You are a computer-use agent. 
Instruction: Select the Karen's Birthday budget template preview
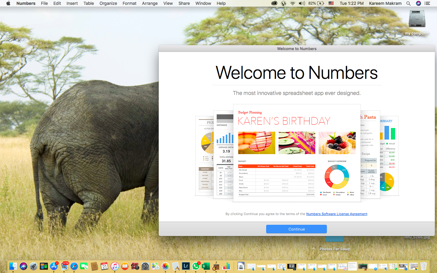coord(297,153)
